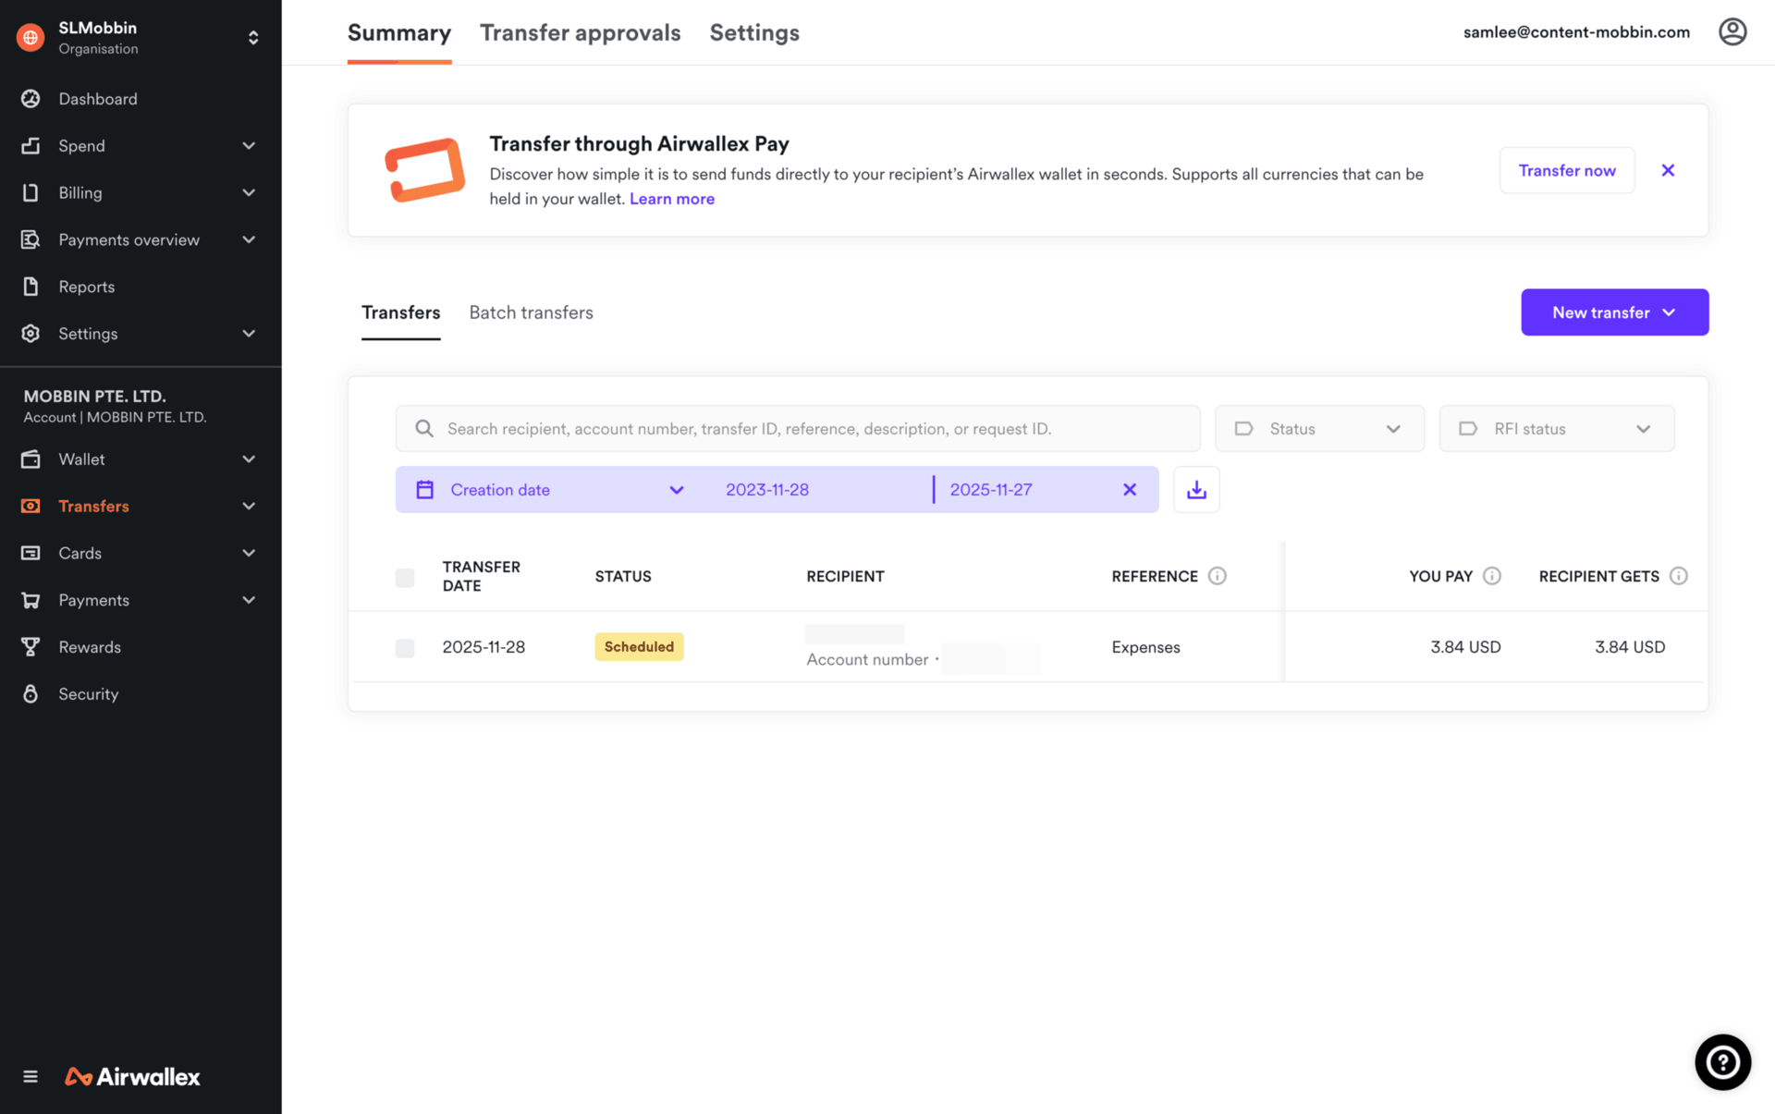This screenshot has width=1775, height=1114.
Task: Click the You Pay info icon
Action: (x=1492, y=576)
